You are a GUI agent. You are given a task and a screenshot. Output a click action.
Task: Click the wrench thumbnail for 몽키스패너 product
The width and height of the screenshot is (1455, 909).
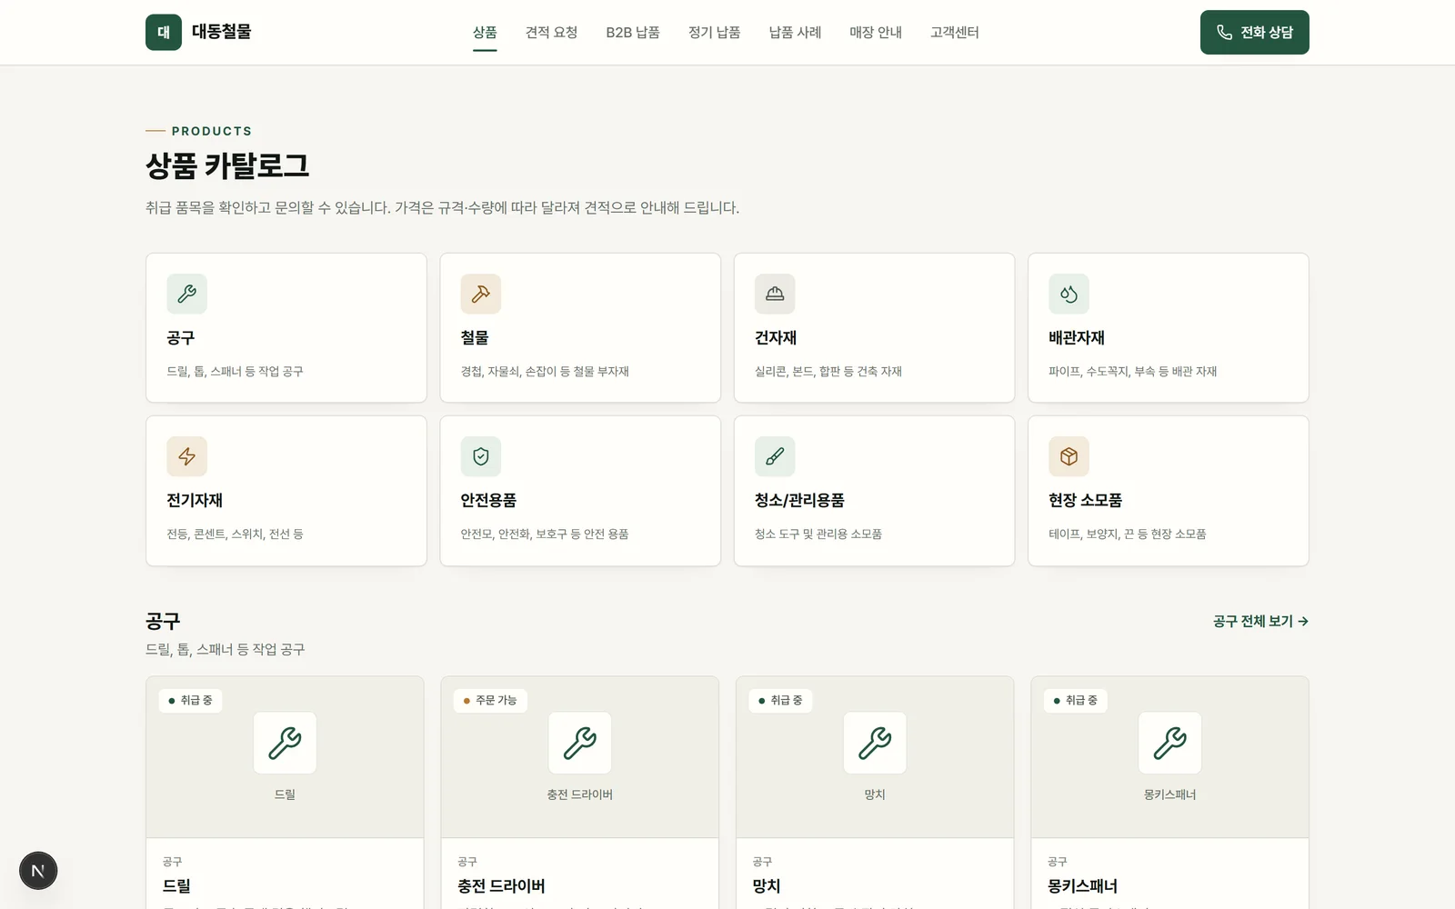coord(1170,743)
